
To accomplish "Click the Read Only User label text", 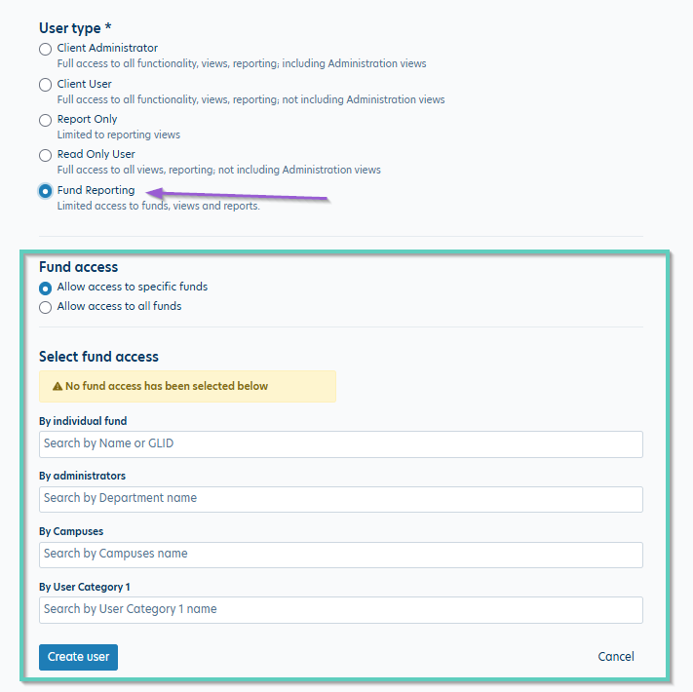I will pyautogui.click(x=96, y=154).
